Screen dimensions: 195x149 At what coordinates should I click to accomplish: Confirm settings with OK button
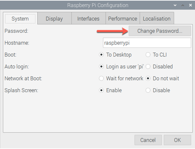click(177, 140)
